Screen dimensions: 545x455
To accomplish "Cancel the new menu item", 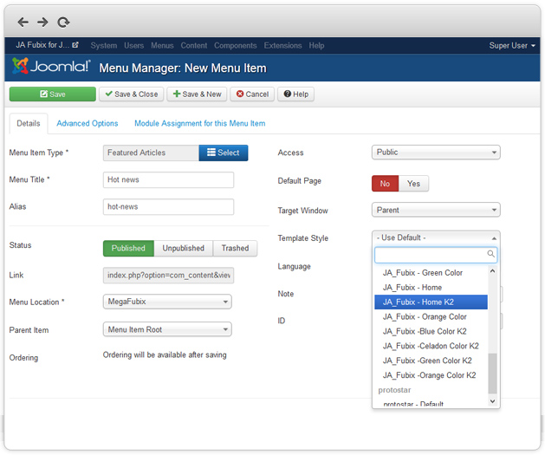I will click(x=252, y=94).
